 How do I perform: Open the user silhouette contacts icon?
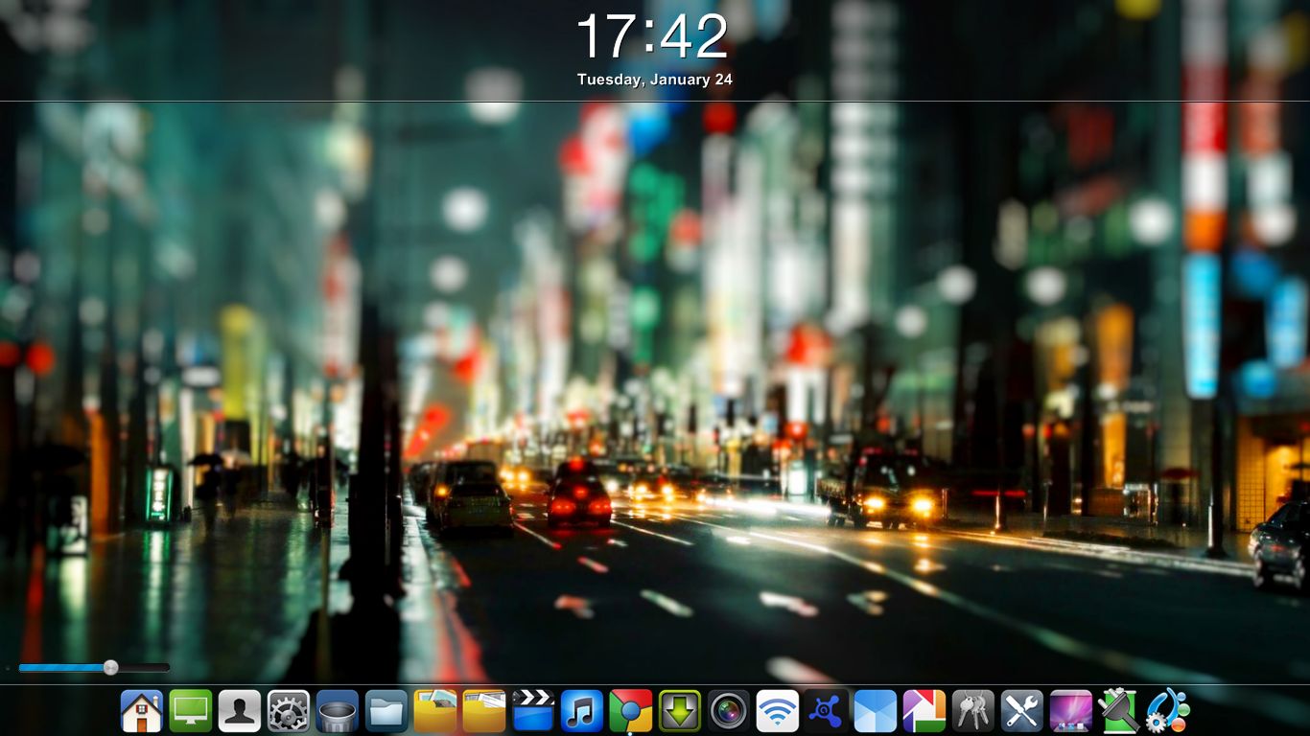tap(240, 711)
